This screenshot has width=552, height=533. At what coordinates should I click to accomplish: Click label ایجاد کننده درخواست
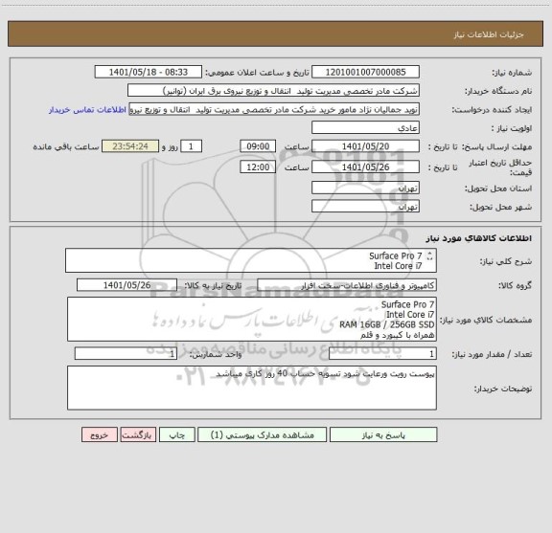pos(492,110)
